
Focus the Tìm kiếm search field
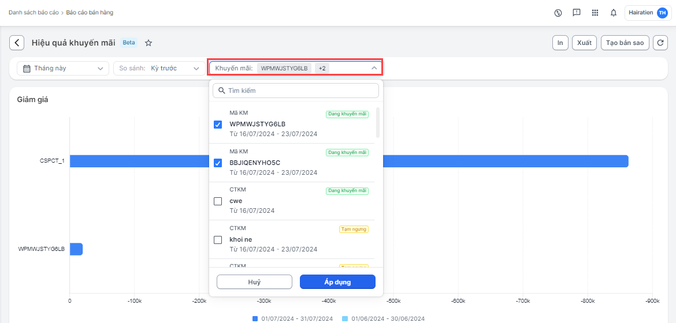point(296,91)
